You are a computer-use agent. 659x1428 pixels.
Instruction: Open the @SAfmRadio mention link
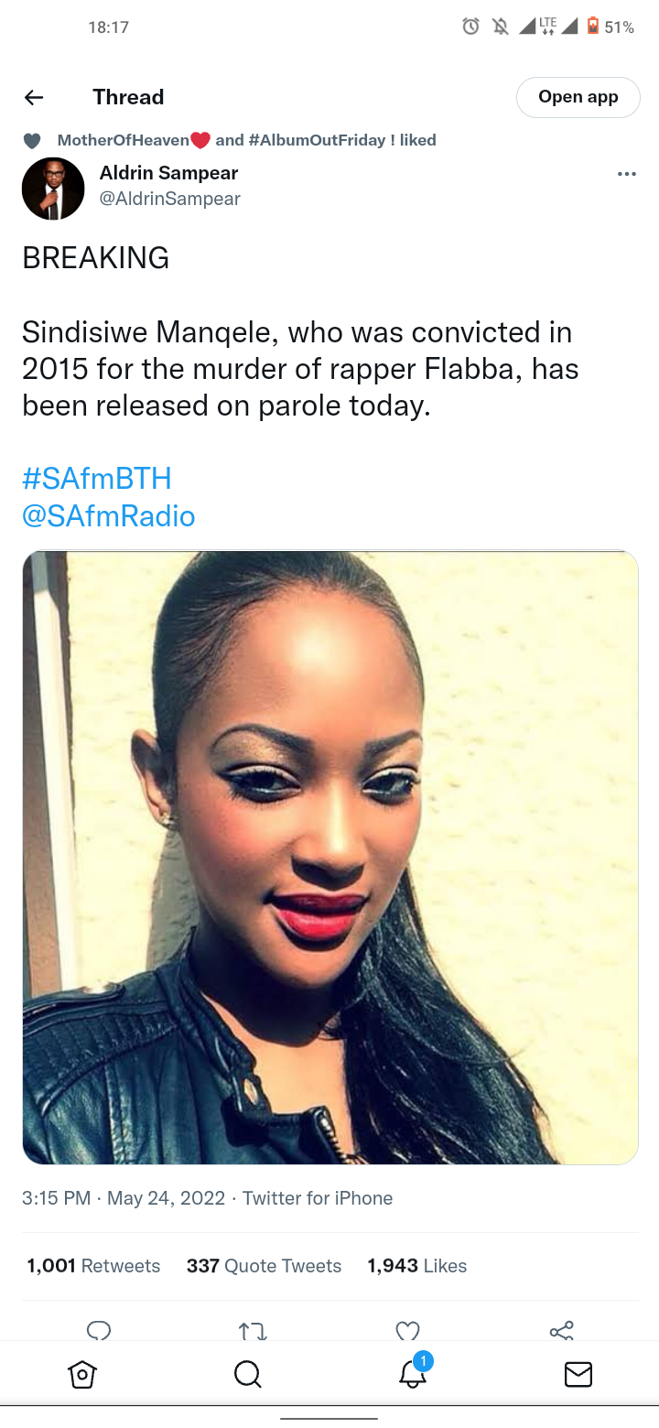tap(109, 515)
